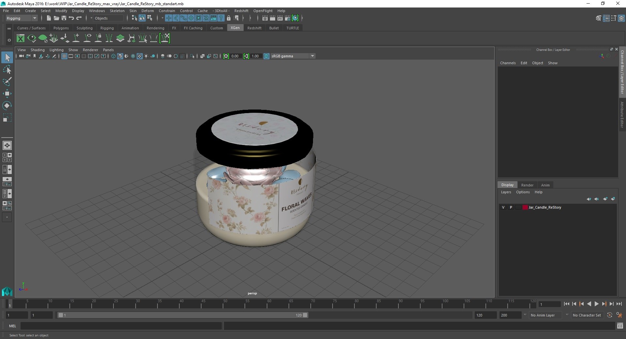Click the four-view layout icon
The image size is (626, 339).
tap(7, 157)
